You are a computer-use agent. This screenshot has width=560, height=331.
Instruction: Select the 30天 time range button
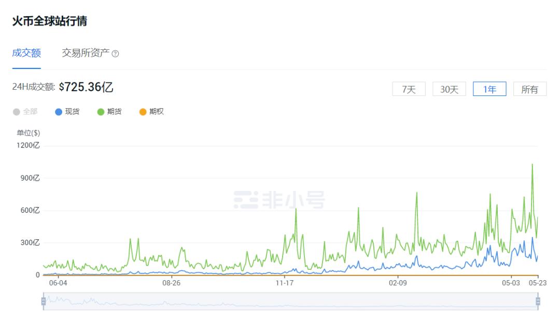(x=449, y=89)
